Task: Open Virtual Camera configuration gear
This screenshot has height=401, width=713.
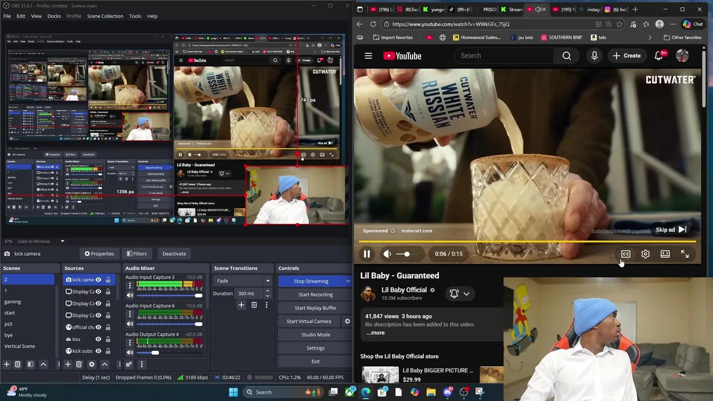Action: (347, 321)
